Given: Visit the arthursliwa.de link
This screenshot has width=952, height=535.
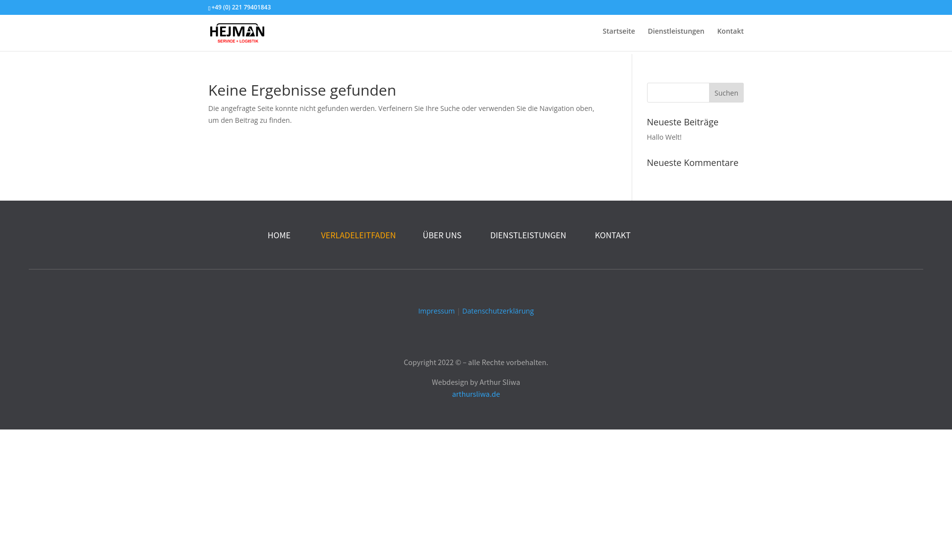Looking at the screenshot, I should point(476,394).
